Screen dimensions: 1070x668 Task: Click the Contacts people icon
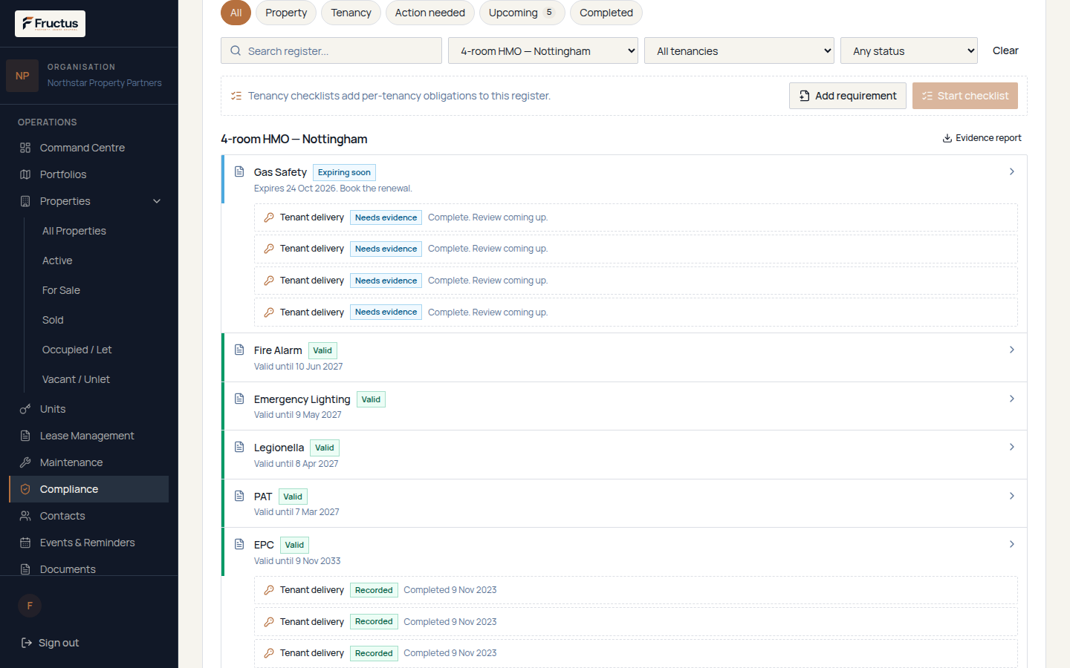pyautogui.click(x=25, y=516)
